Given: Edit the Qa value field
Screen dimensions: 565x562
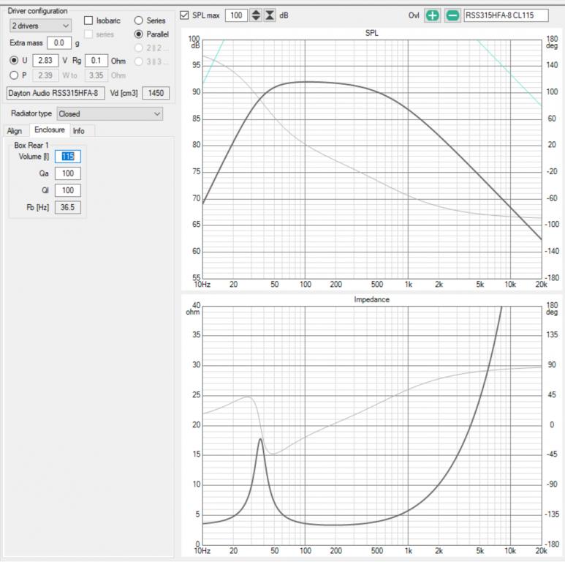Looking at the screenshot, I should pyautogui.click(x=68, y=173).
